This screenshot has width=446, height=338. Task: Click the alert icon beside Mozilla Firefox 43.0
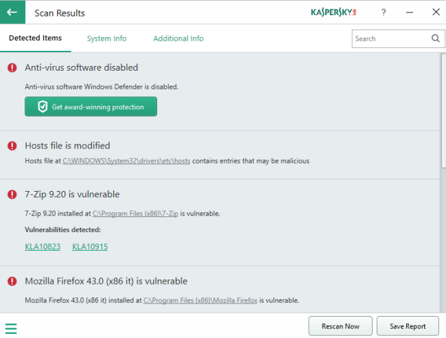[x=12, y=282]
